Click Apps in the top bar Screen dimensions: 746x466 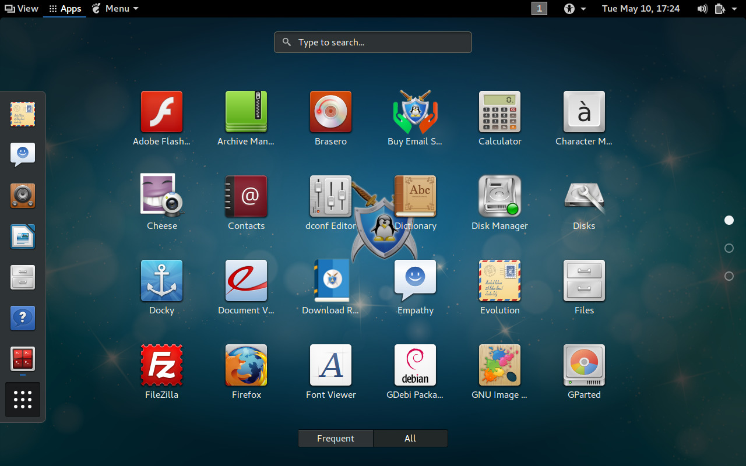tap(65, 8)
